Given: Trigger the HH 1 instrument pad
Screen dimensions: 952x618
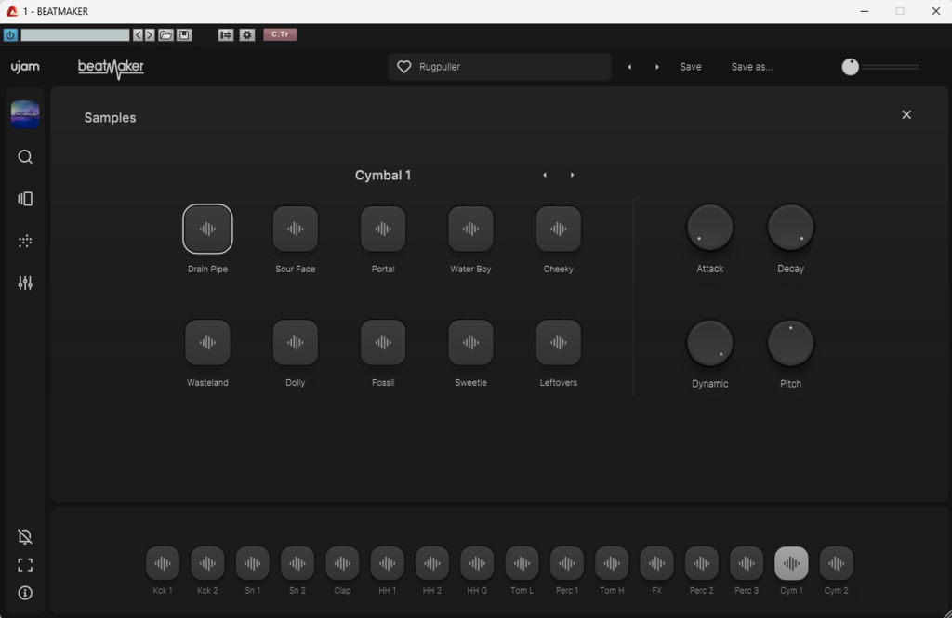Looking at the screenshot, I should (388, 563).
